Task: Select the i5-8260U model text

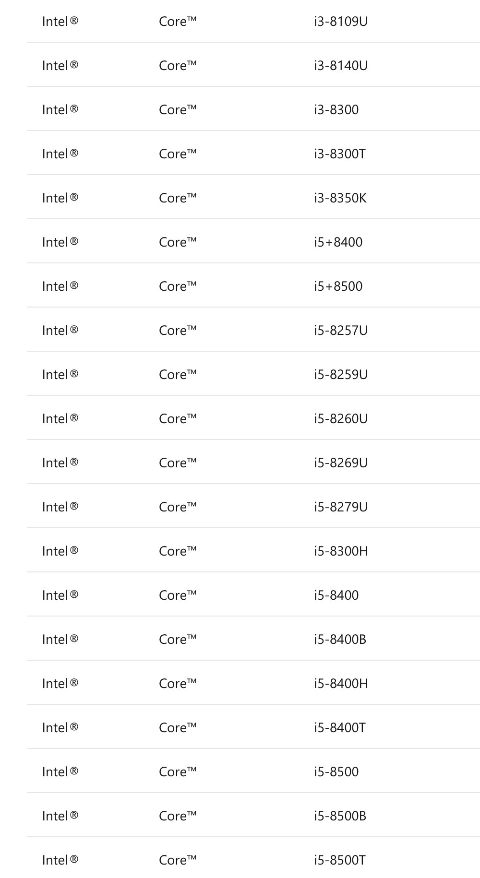Action: 340,419
